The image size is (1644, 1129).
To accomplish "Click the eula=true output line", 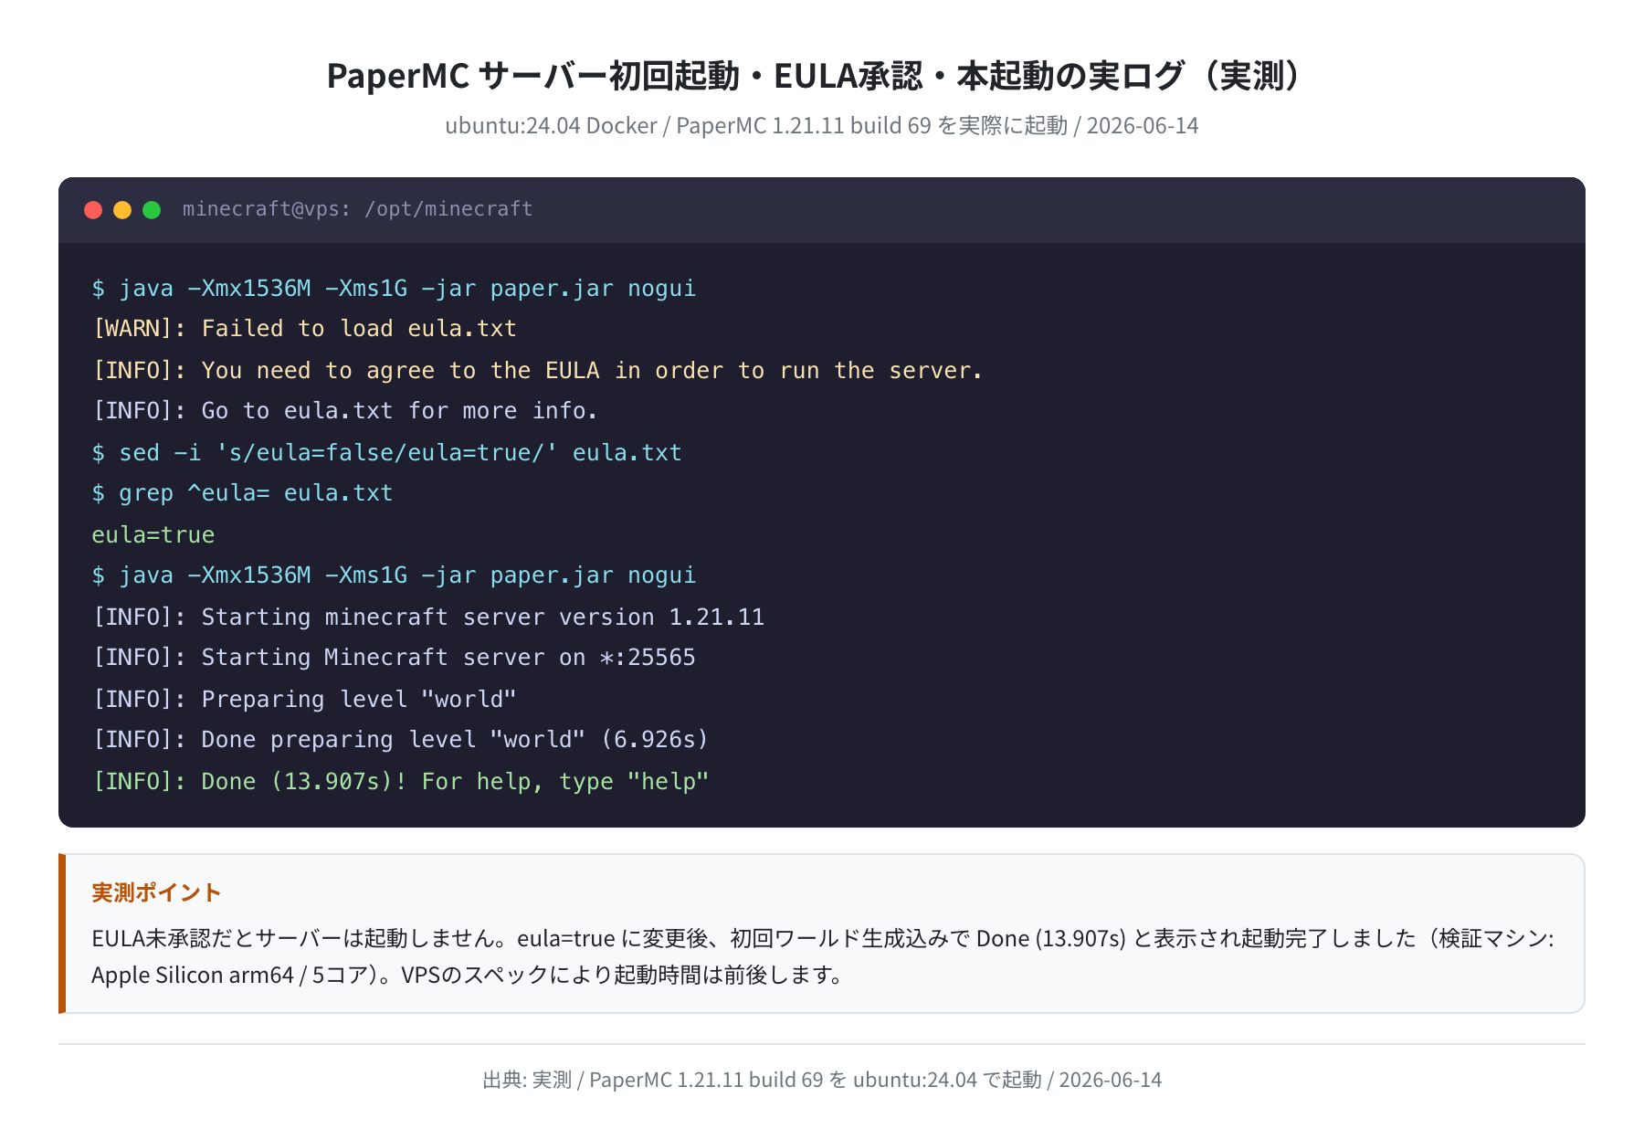I will tap(153, 535).
